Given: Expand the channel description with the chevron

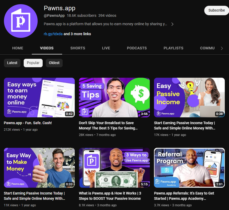Looking at the screenshot, I should pyautogui.click(x=172, y=24).
